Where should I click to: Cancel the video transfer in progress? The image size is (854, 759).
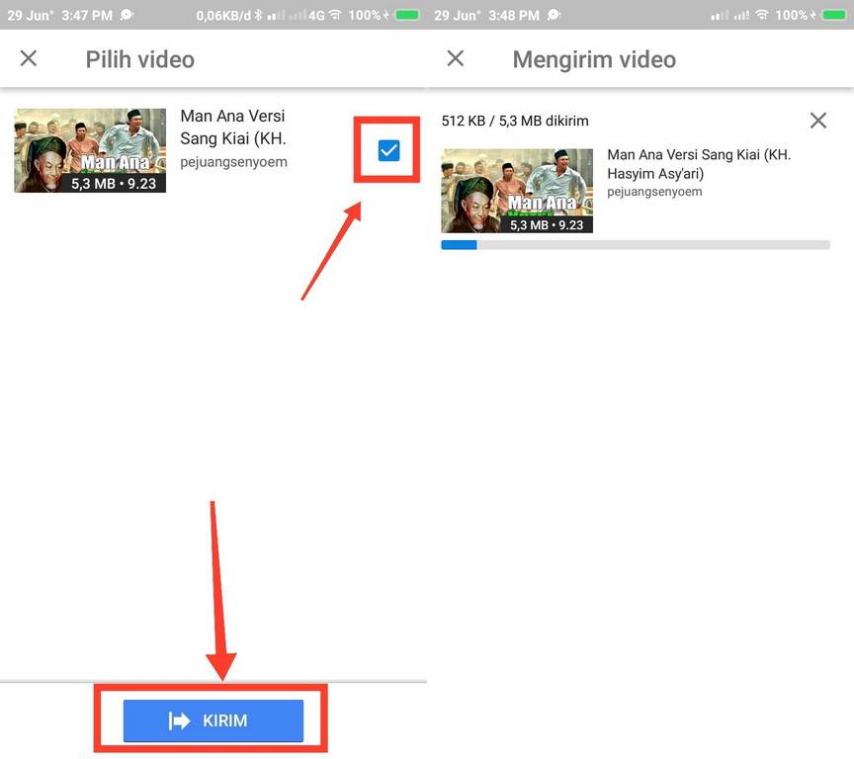point(818,121)
